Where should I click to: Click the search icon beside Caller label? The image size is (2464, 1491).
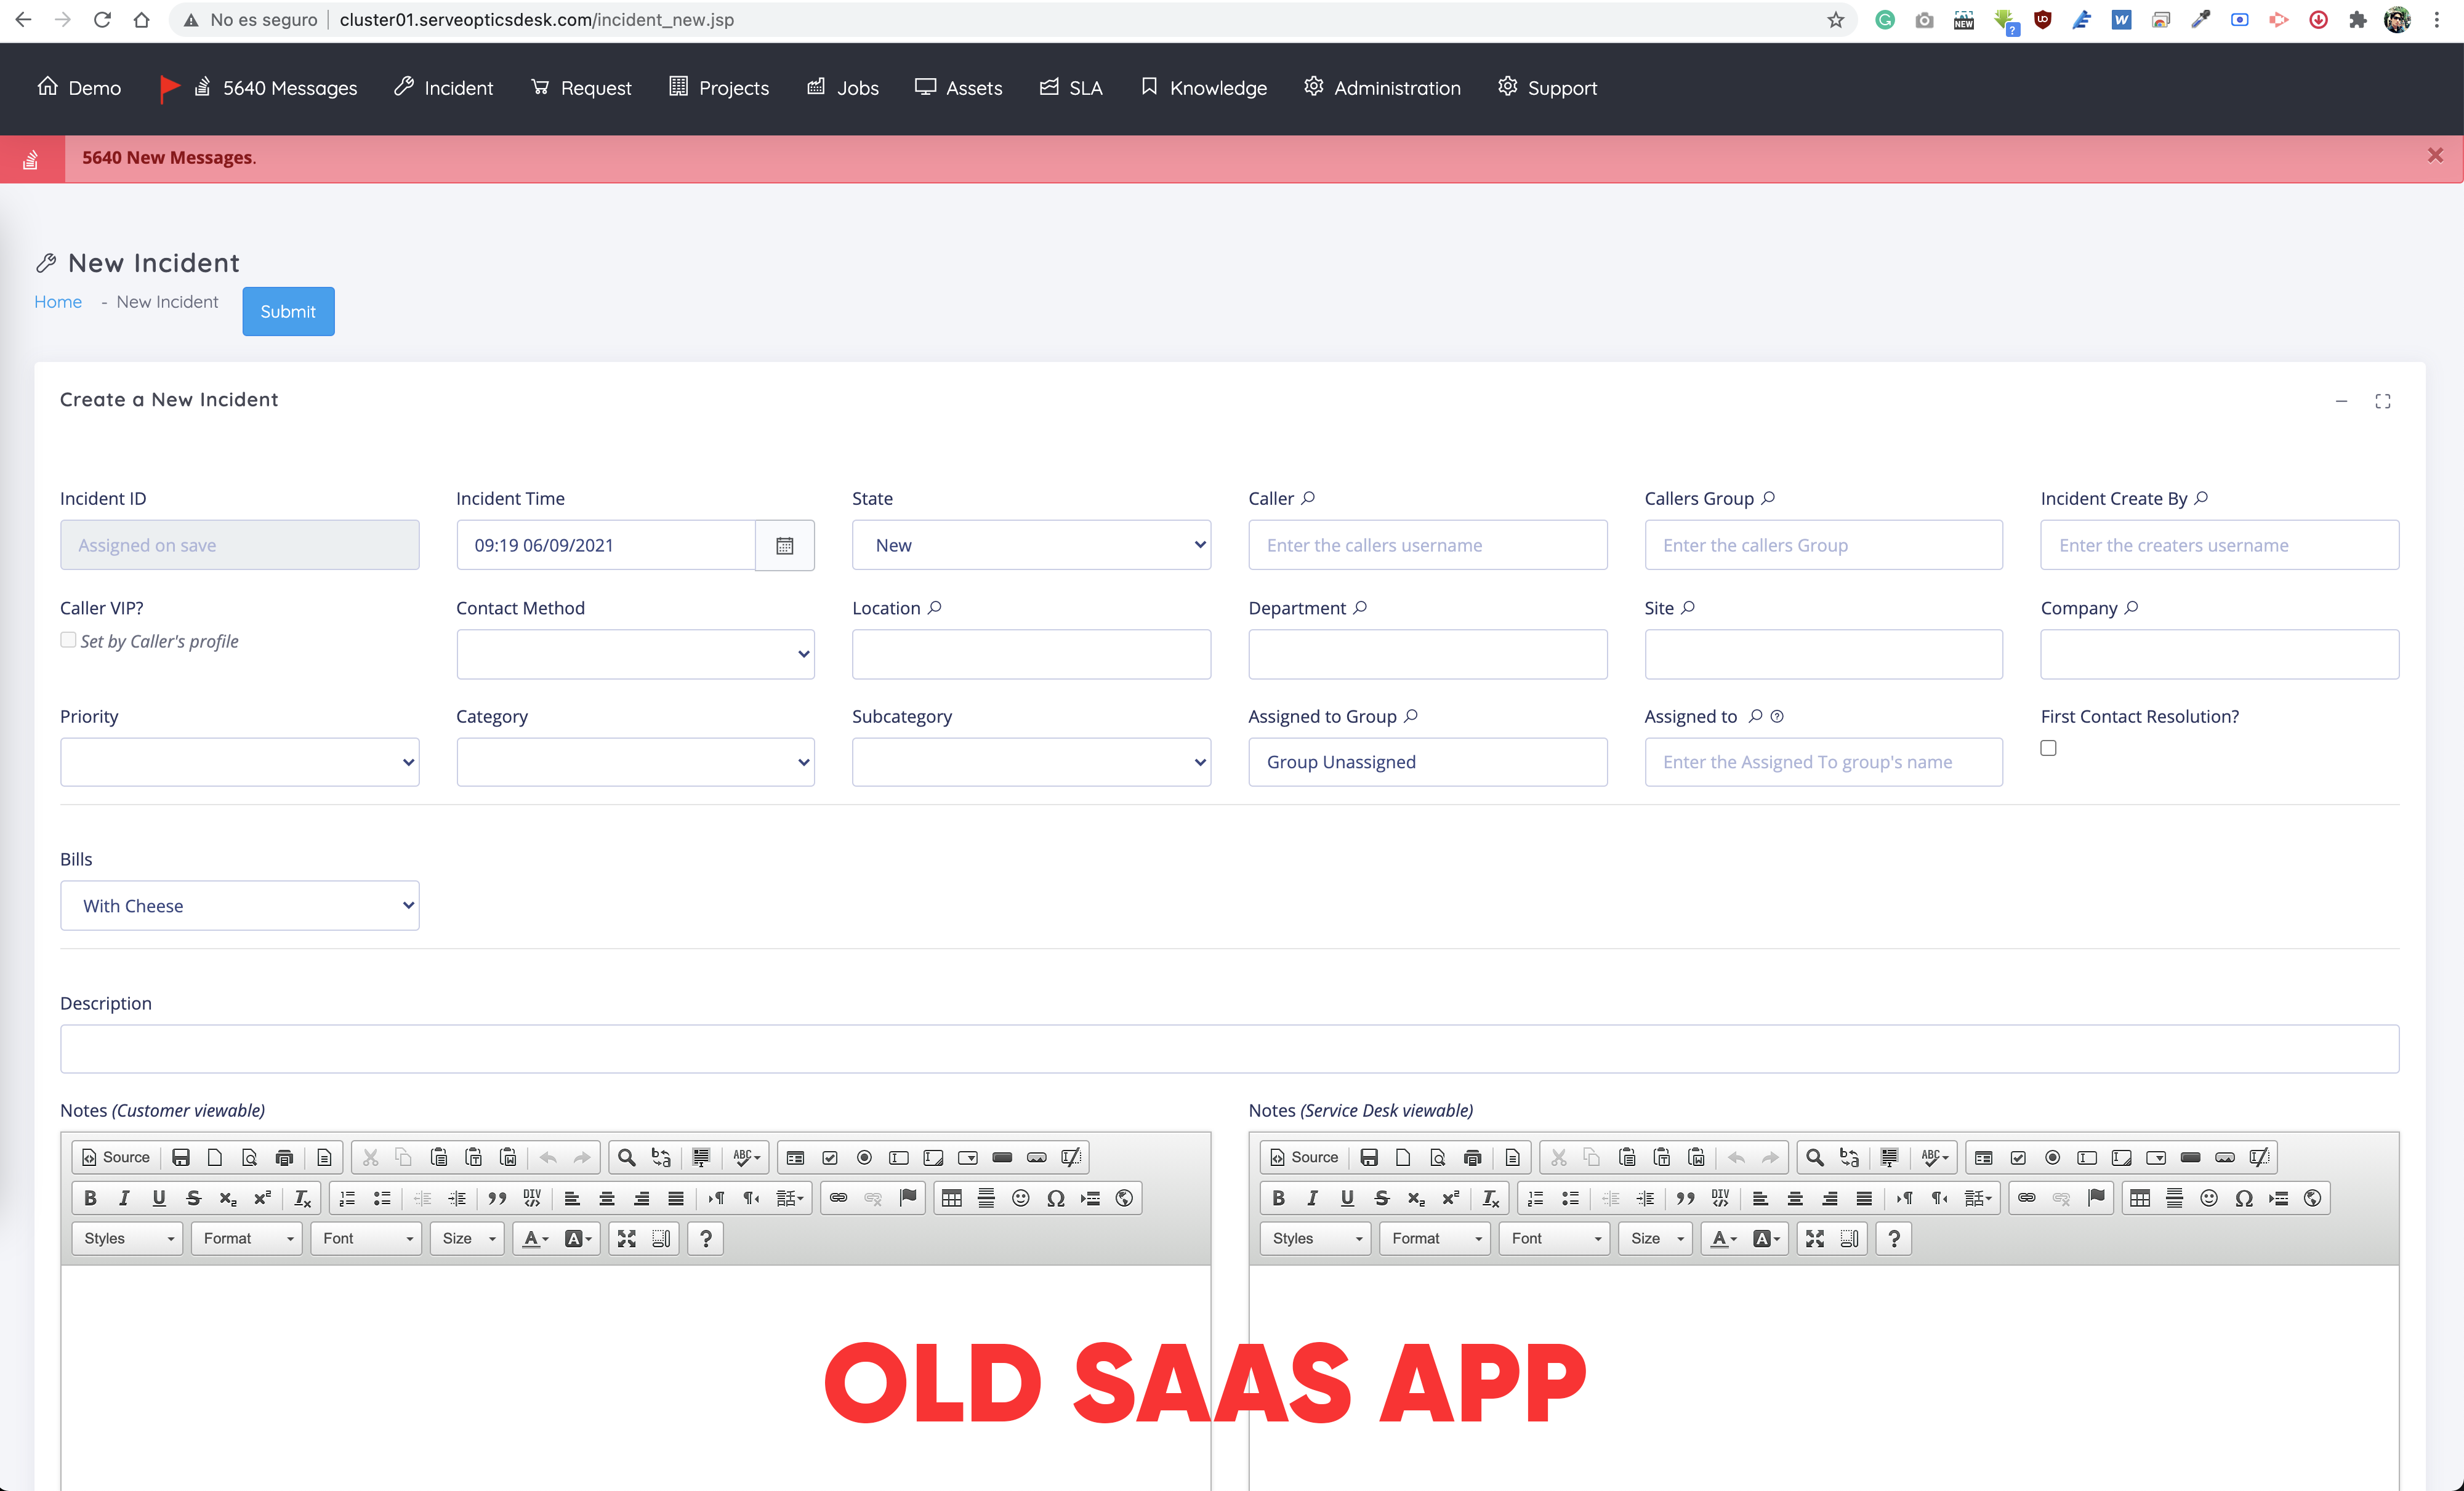(1308, 498)
